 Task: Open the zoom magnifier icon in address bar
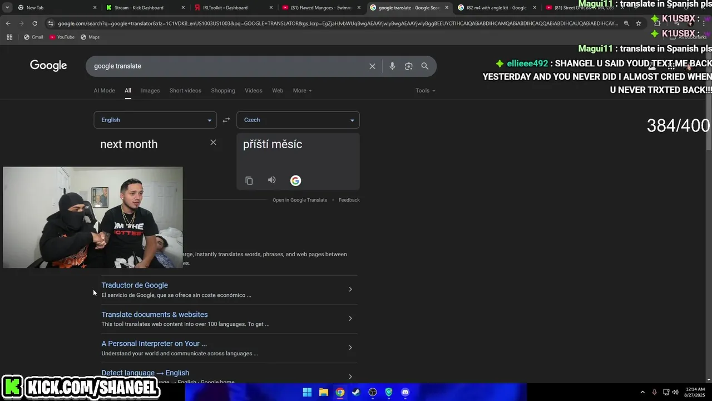click(x=626, y=23)
